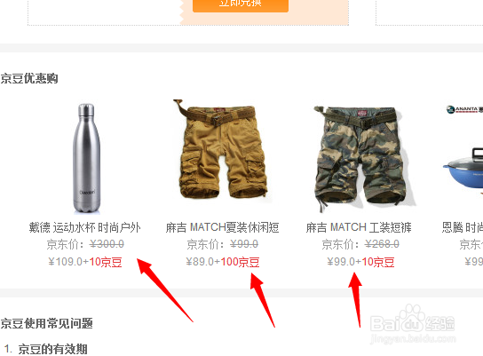
Task: Open the 戴德 运动水杯 时尚户外 product link
Action: 84,227
